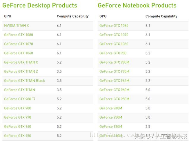This screenshot has height=141, width=189.
Task: Click the 5.2 value for GeForce GTX 950
Action: point(59,136)
